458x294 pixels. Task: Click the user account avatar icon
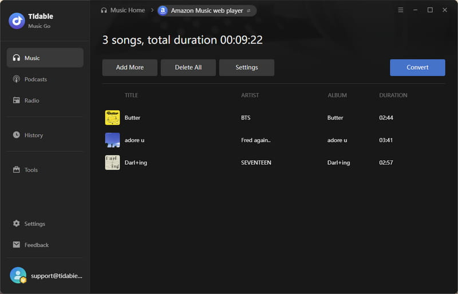click(18, 275)
